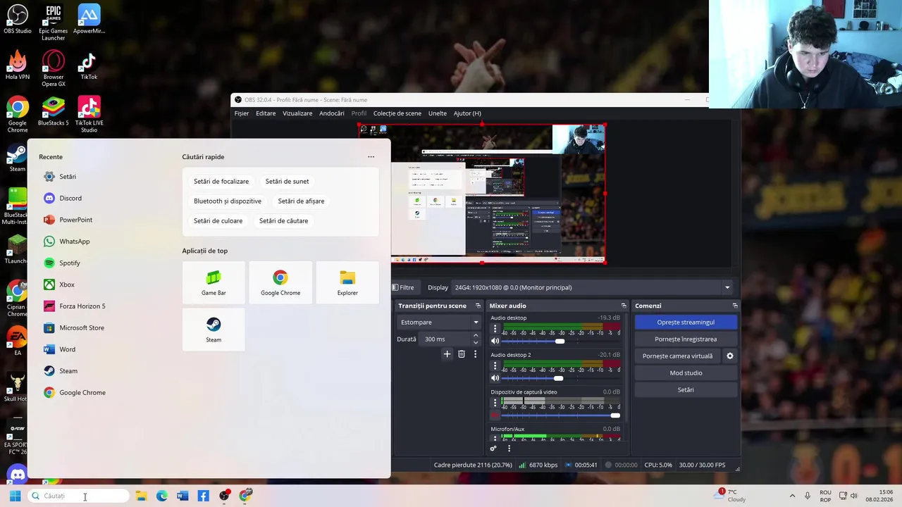
Task: Click the Căutați taskbar search field
Action: [x=78, y=496]
